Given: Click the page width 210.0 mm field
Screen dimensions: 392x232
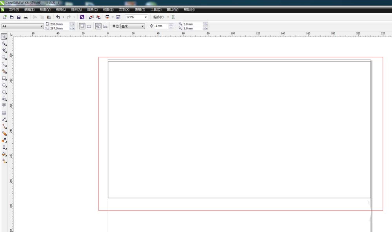Looking at the screenshot, I should pos(59,24).
